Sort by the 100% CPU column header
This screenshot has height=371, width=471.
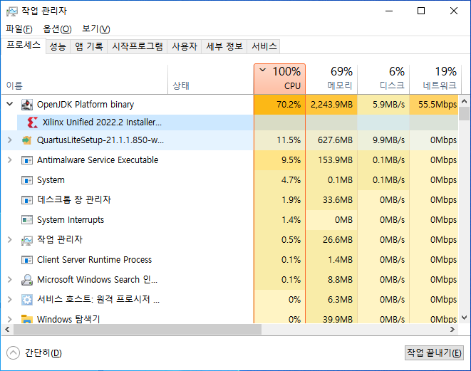click(279, 79)
